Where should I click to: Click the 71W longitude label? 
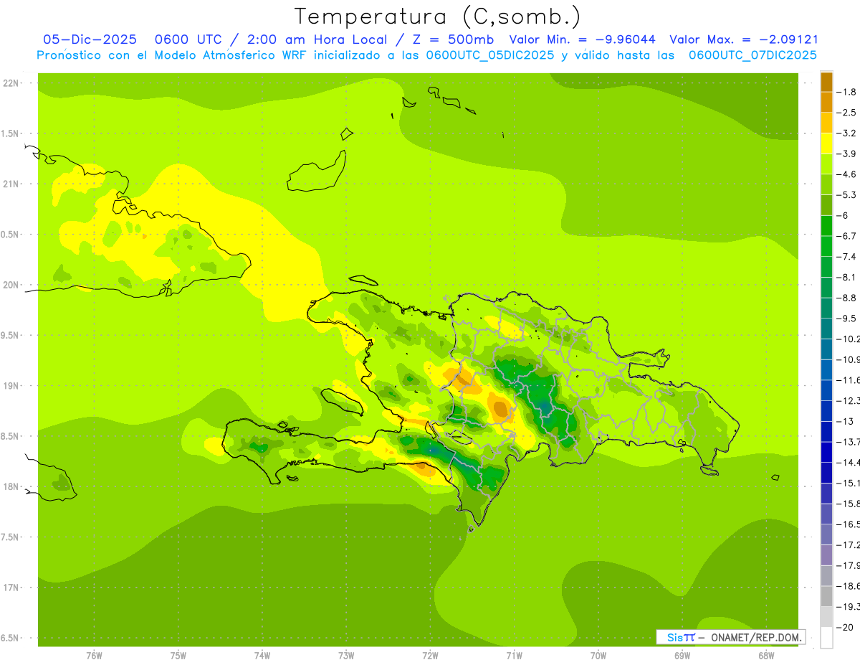point(514,655)
